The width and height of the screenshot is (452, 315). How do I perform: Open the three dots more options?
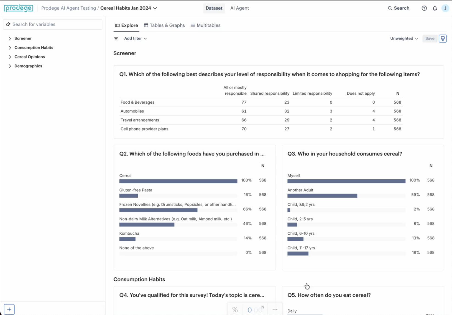[x=275, y=310]
